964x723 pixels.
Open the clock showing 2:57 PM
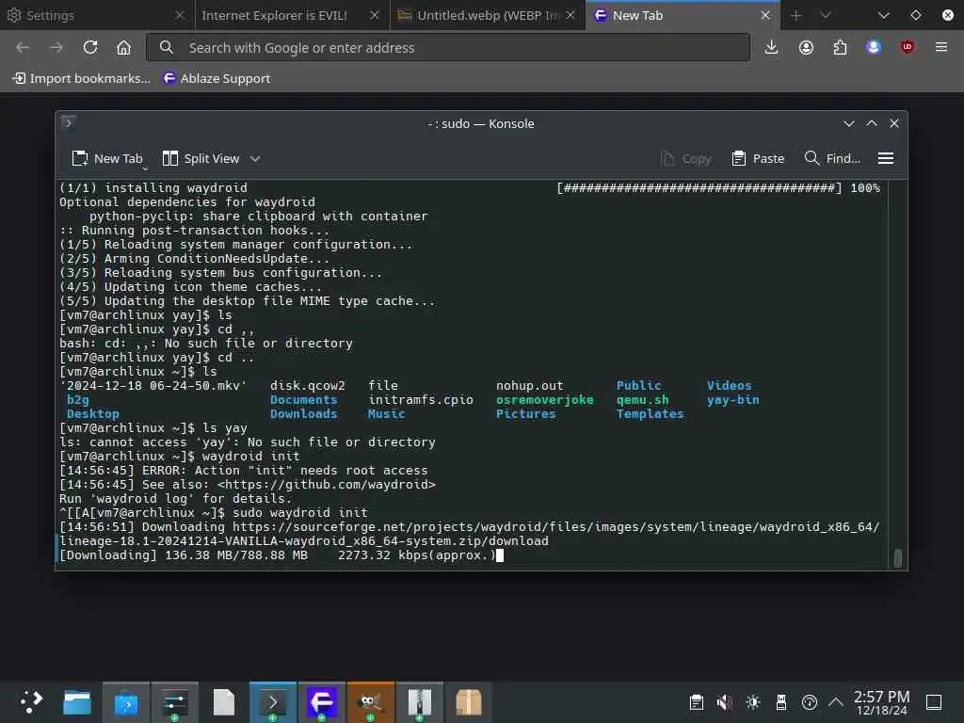(881, 702)
